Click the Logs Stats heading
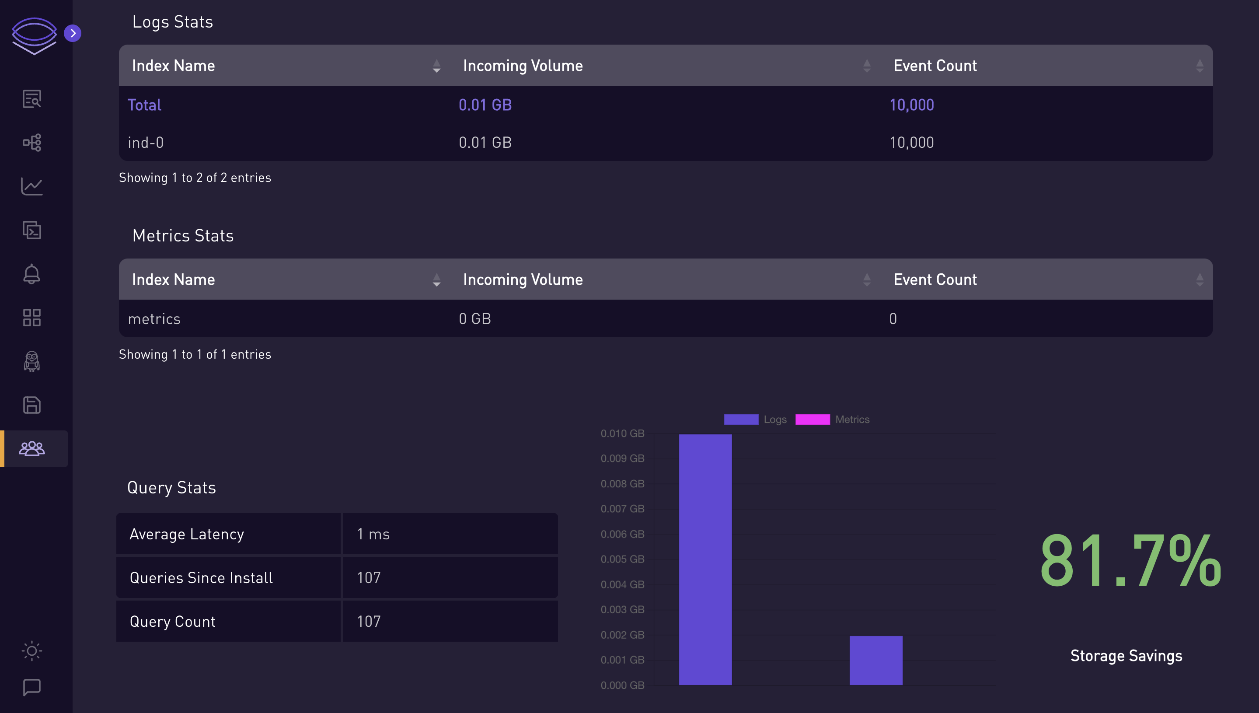The width and height of the screenshot is (1259, 713). coord(173,22)
